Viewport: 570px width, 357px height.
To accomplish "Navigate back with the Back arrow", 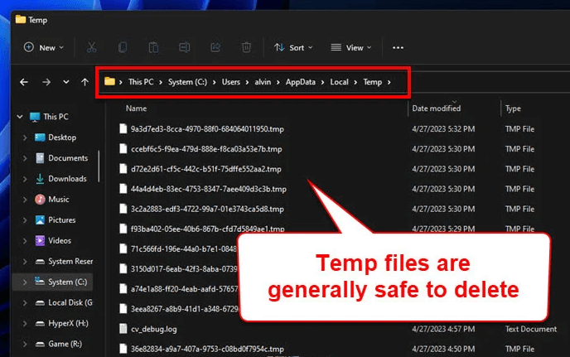I will (24, 82).
